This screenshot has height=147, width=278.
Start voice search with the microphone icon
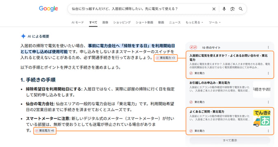[224, 9]
